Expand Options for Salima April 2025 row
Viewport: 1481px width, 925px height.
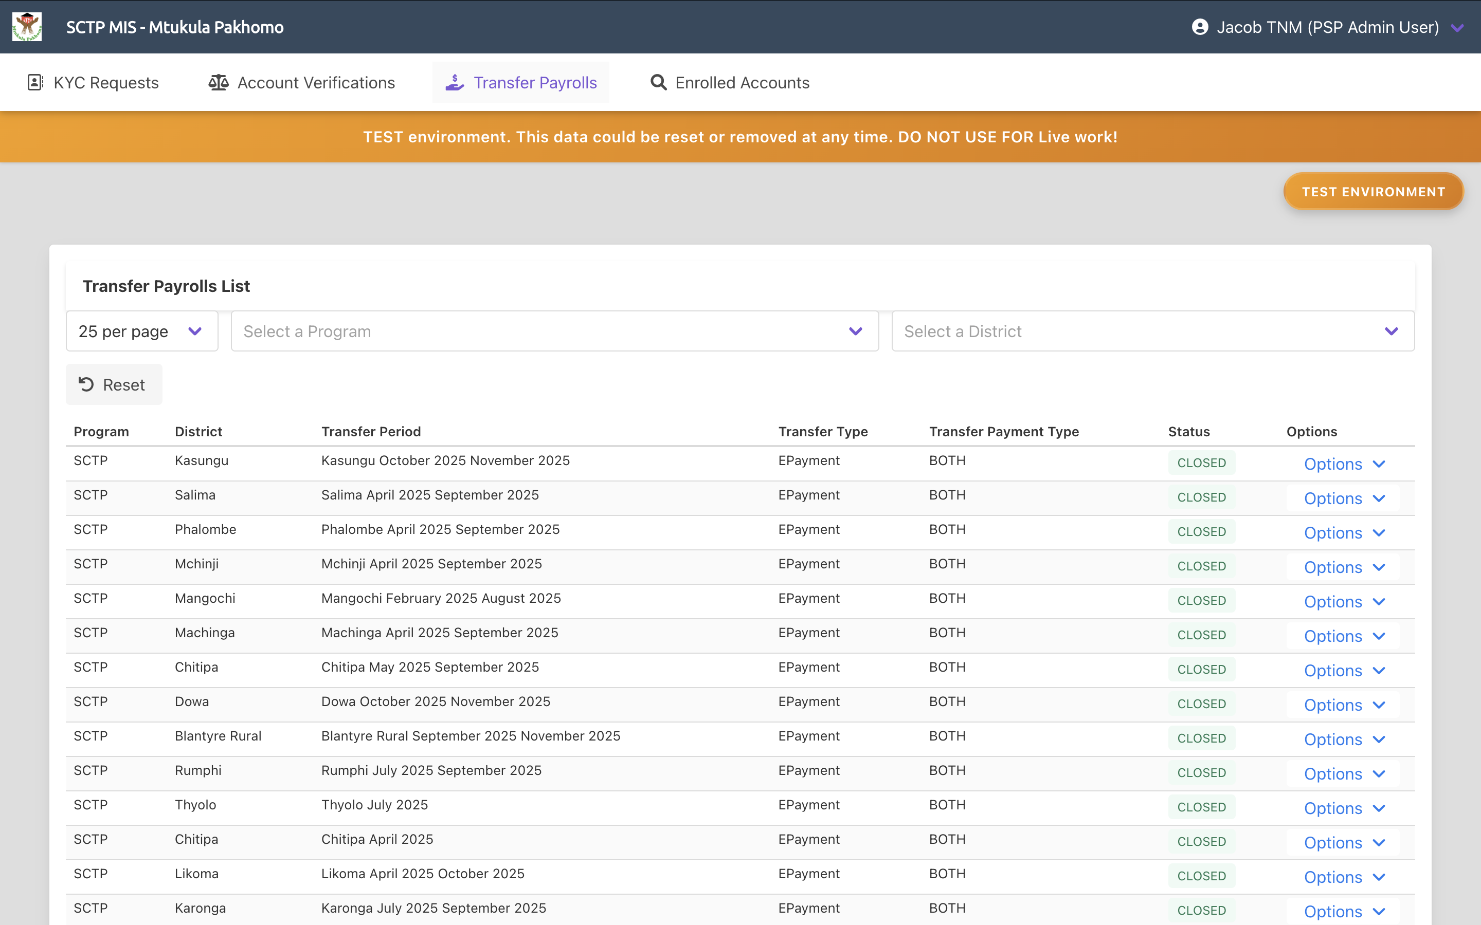pos(1343,498)
